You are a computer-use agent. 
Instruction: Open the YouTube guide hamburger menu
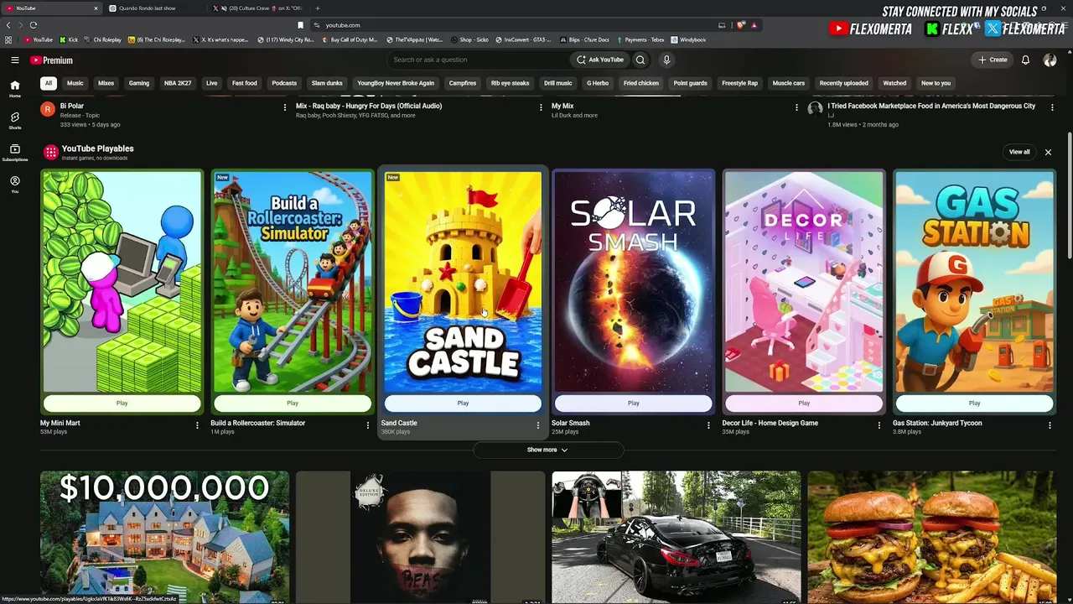click(x=14, y=60)
